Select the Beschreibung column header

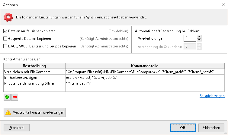[34, 66]
